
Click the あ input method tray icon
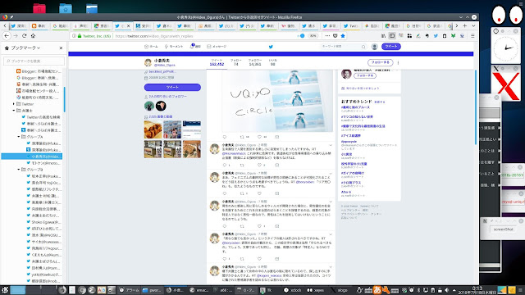point(377,290)
